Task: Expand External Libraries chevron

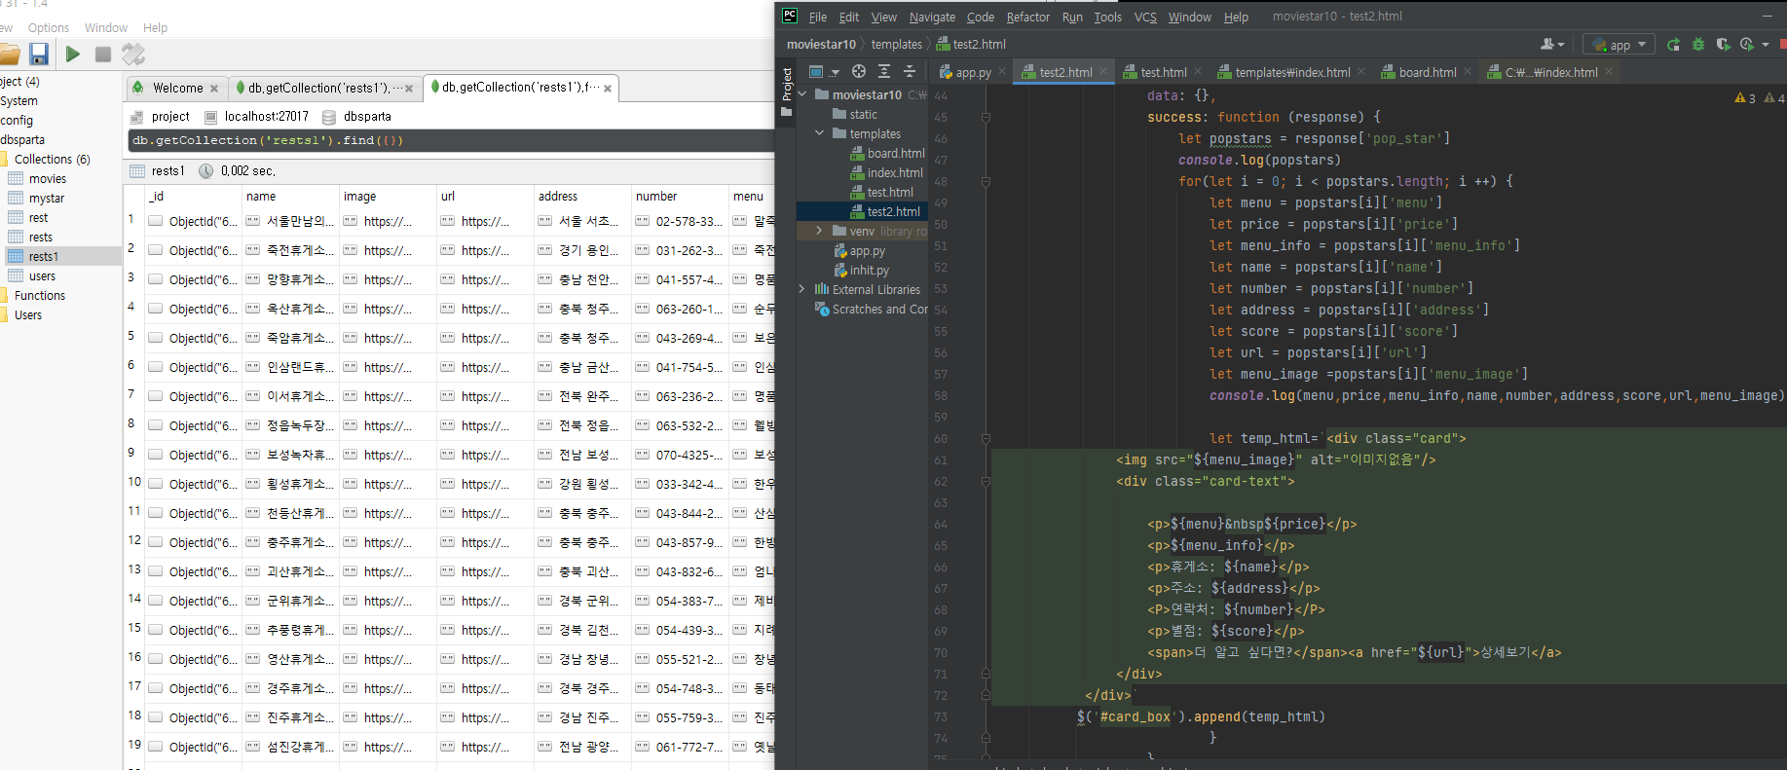Action: click(802, 289)
